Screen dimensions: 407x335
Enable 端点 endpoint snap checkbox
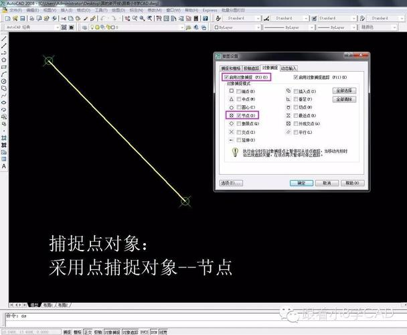(239, 91)
